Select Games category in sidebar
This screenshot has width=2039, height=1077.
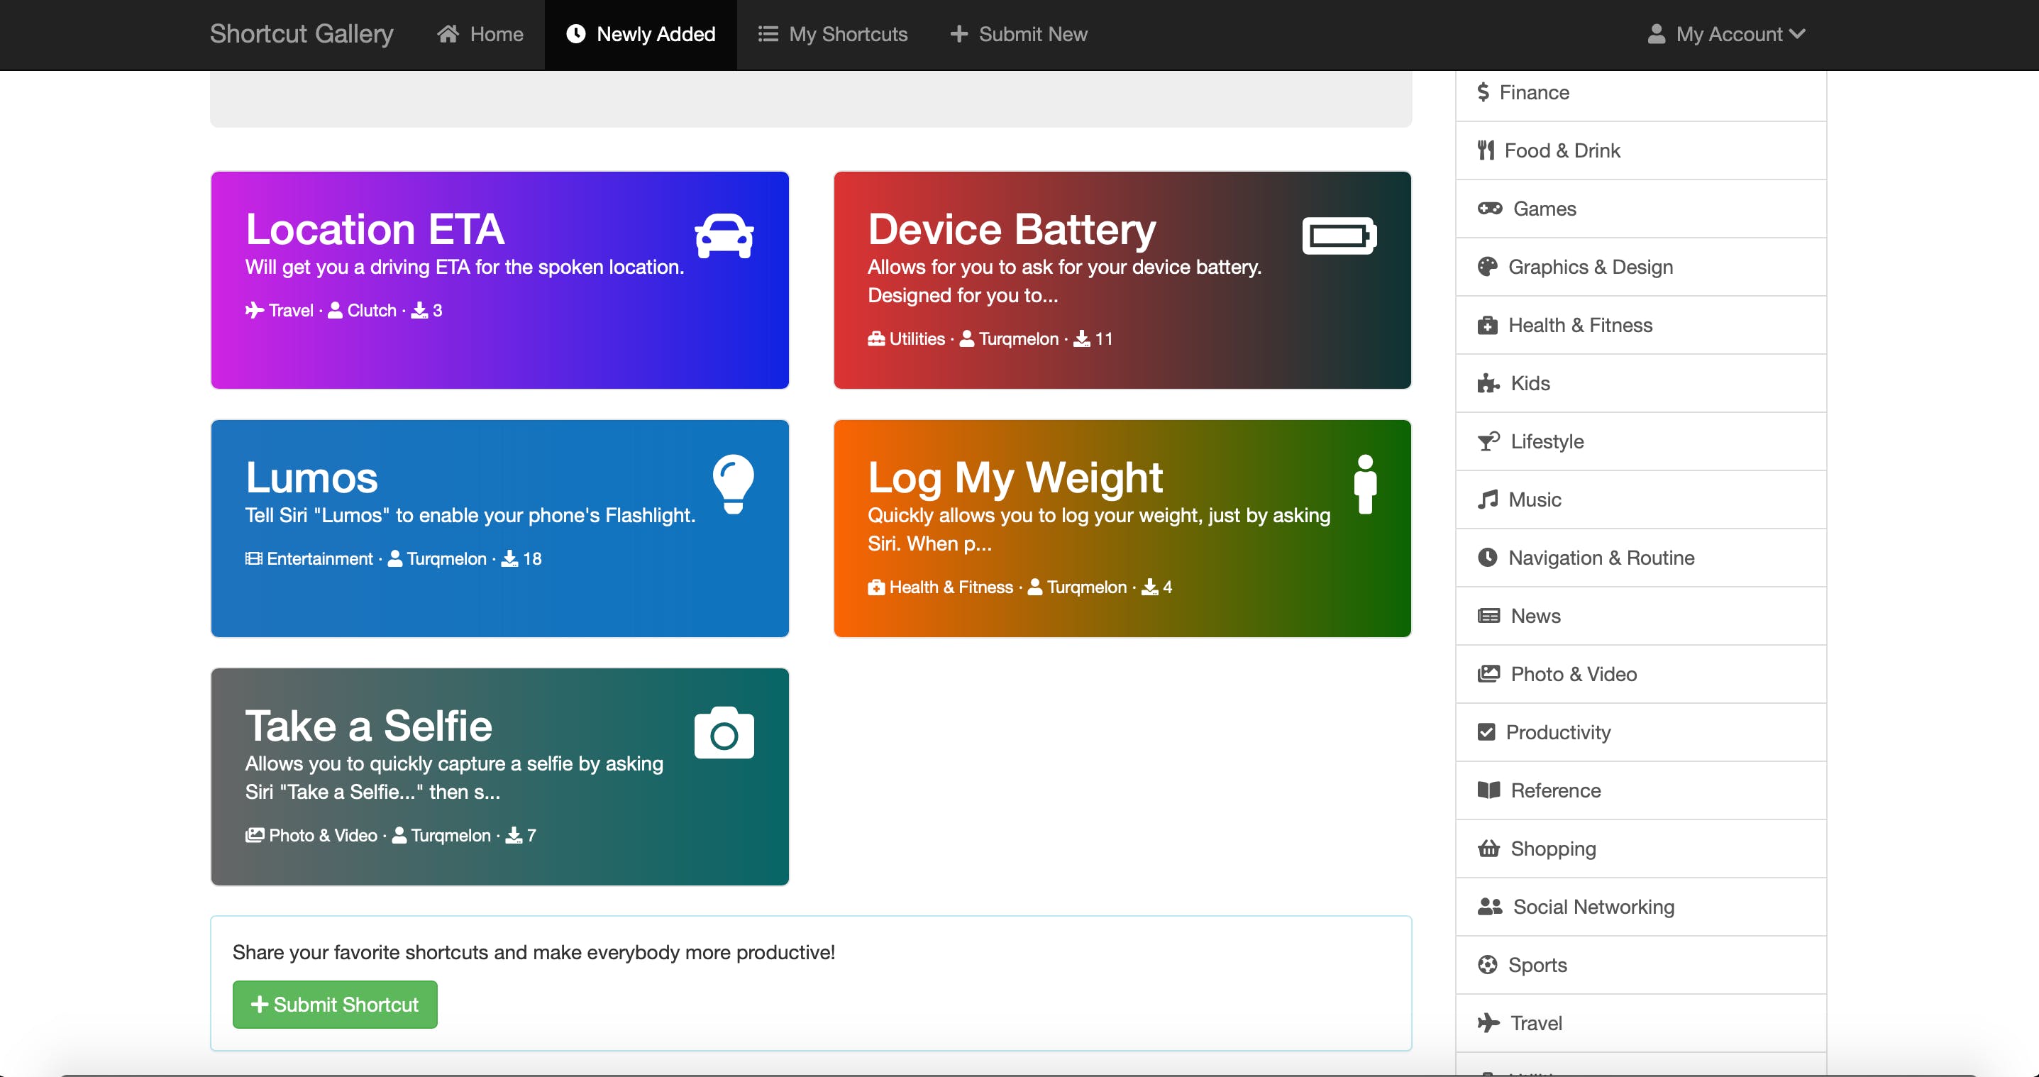pos(1641,209)
